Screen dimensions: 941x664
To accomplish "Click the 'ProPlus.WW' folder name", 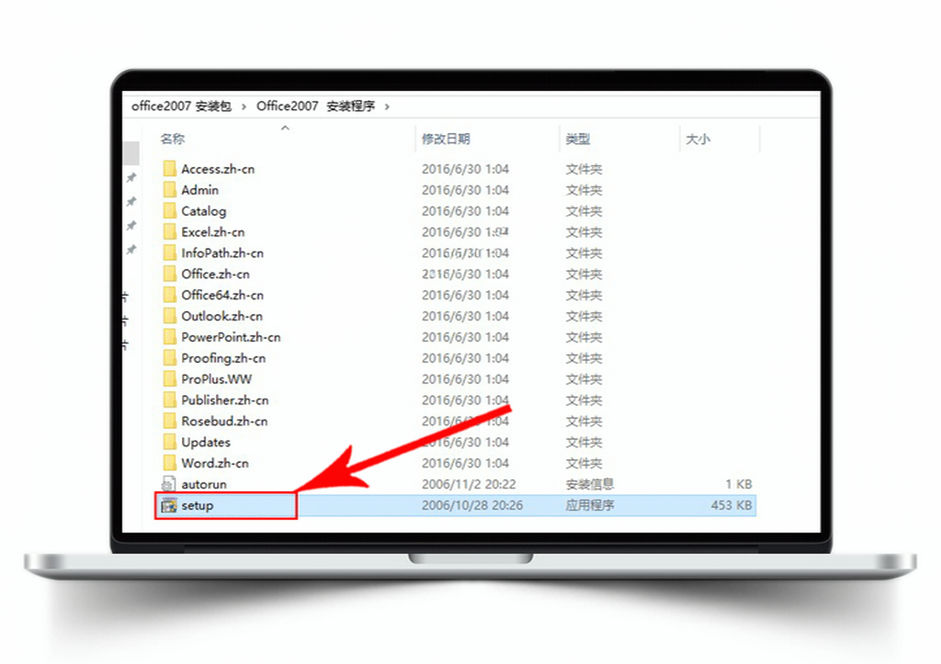I will [217, 379].
